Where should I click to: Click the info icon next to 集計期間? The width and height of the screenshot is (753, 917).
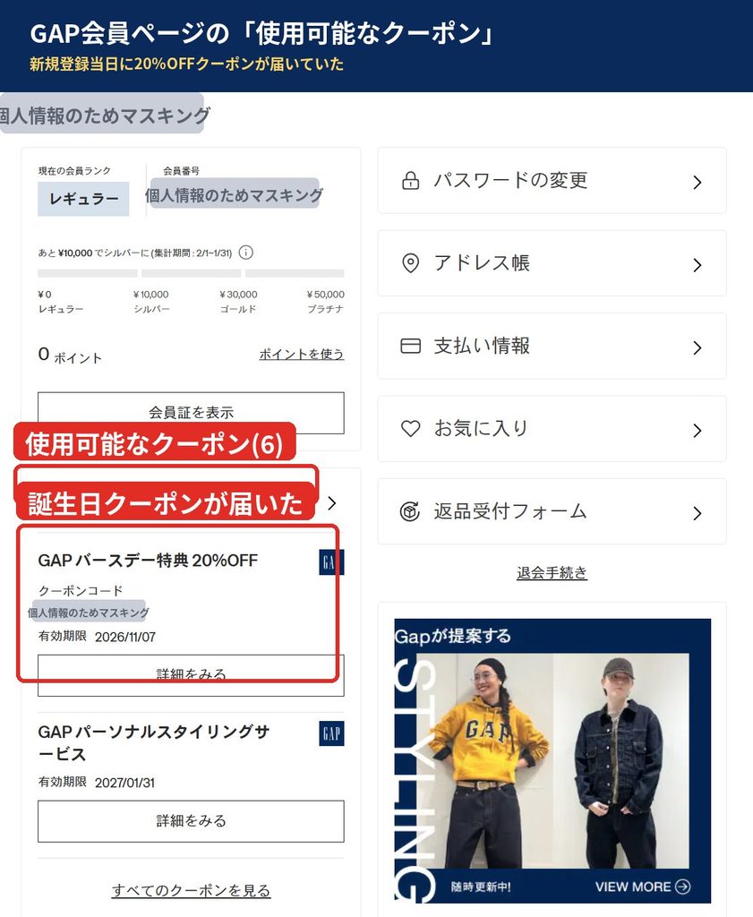coord(246,253)
